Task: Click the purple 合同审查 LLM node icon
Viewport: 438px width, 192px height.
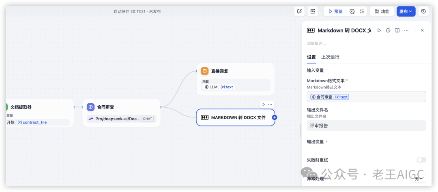Action: pos(90,107)
